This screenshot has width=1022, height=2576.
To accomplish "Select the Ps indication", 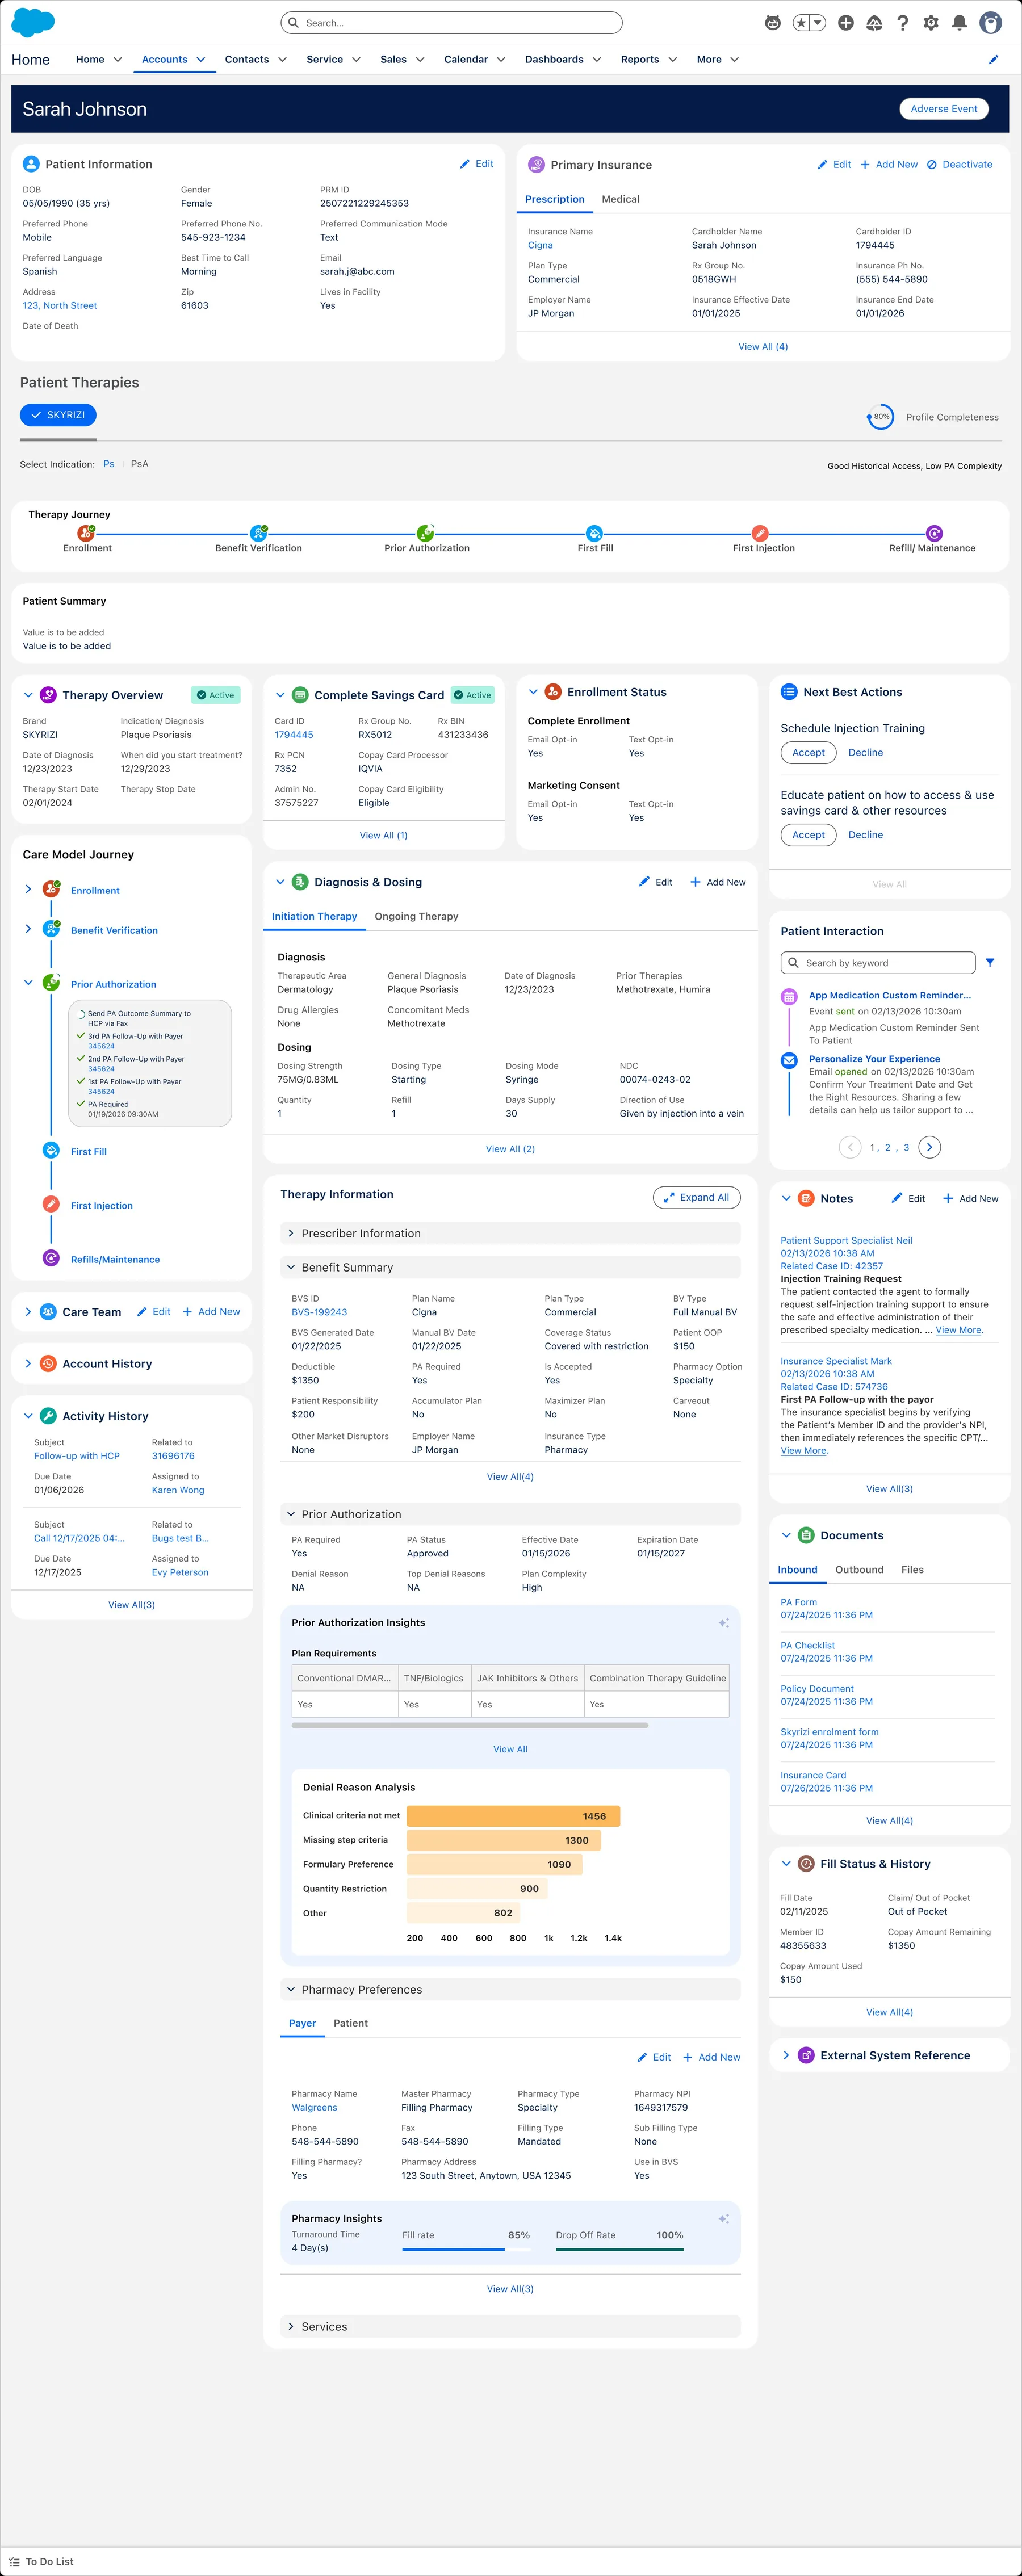I will click(x=109, y=464).
